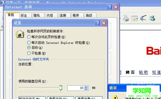This screenshot has width=161, height=99.
Task: Switch to the 常规 tab
Action: tap(12, 15)
